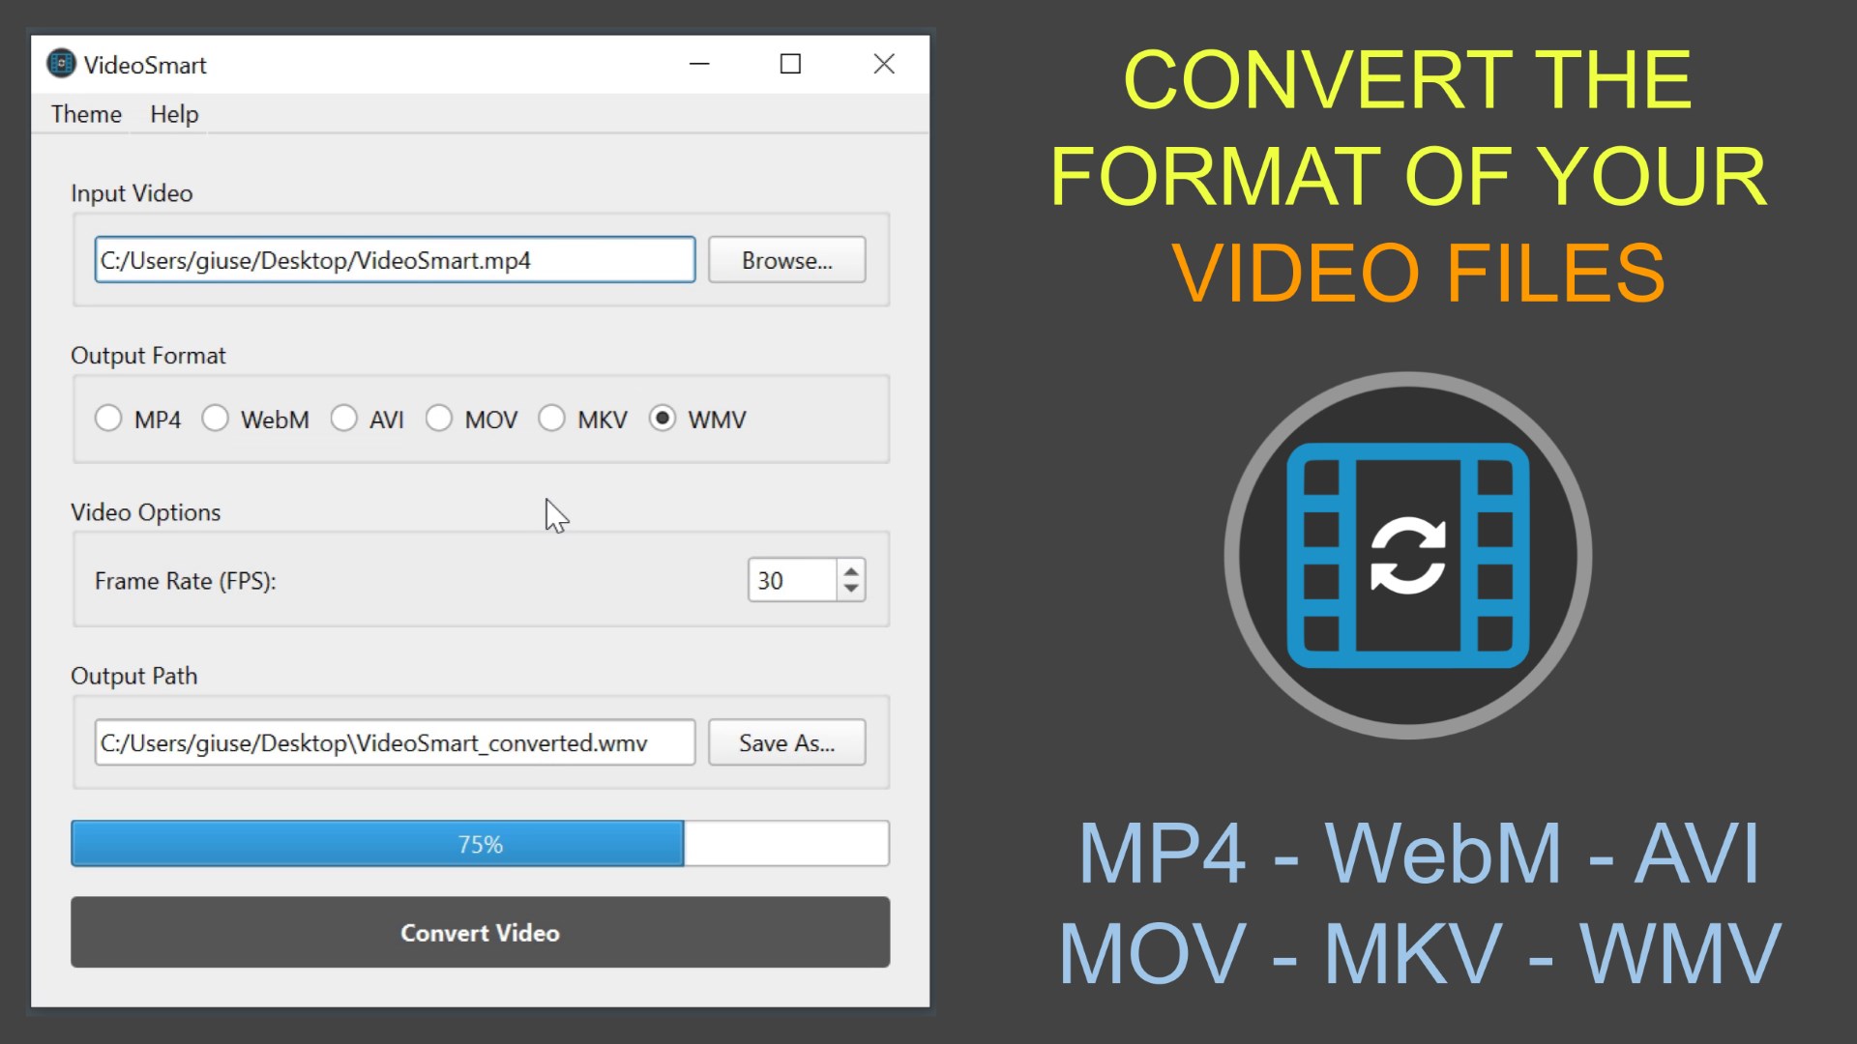The image size is (1857, 1044).
Task: Focus the input video path field
Action: 395,260
